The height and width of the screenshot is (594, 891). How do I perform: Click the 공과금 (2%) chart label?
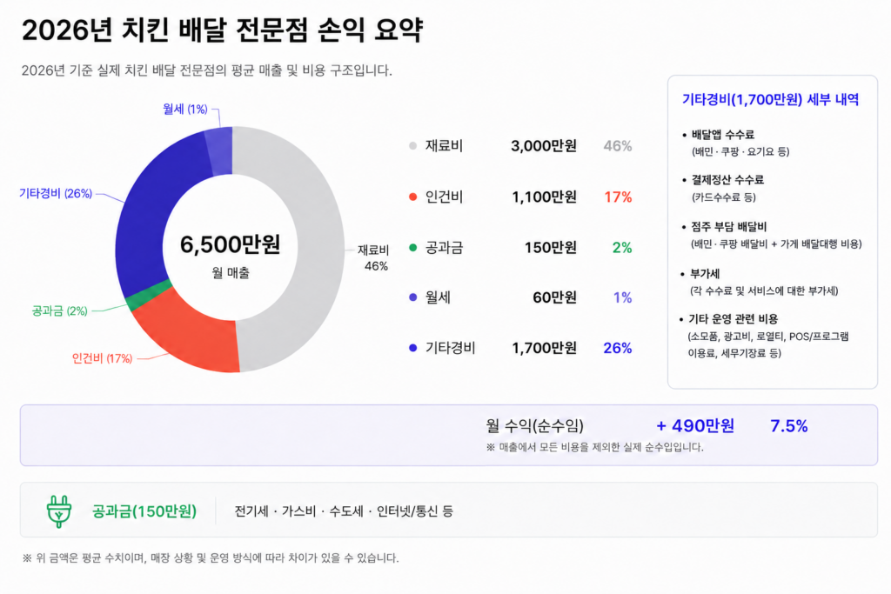point(60,311)
